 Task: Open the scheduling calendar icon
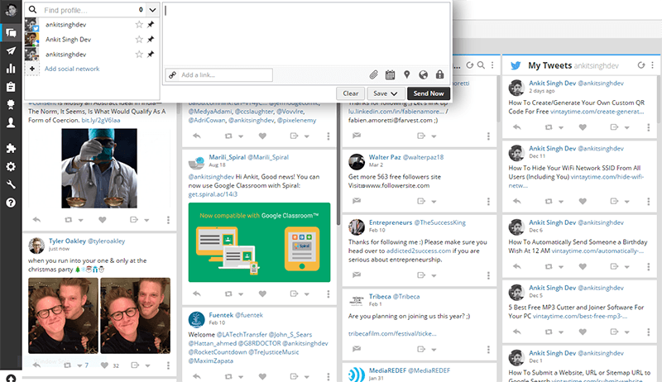[x=390, y=74]
